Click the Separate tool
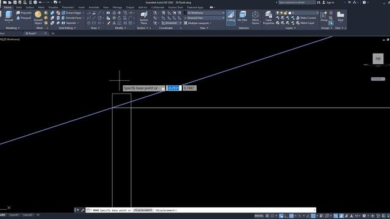This screenshot has width=390, height=219. pyautogui.click(x=69, y=23)
